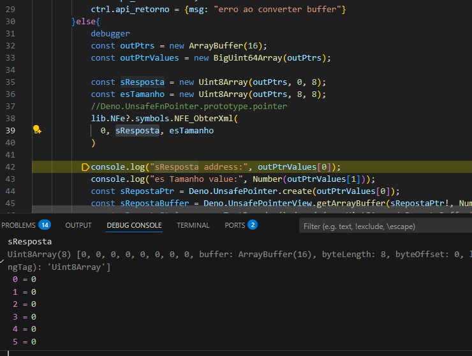Click ctrl.api_retorno on line 29
Image resolution: width=472 pixels, height=356 pixels.
click(x=130, y=10)
